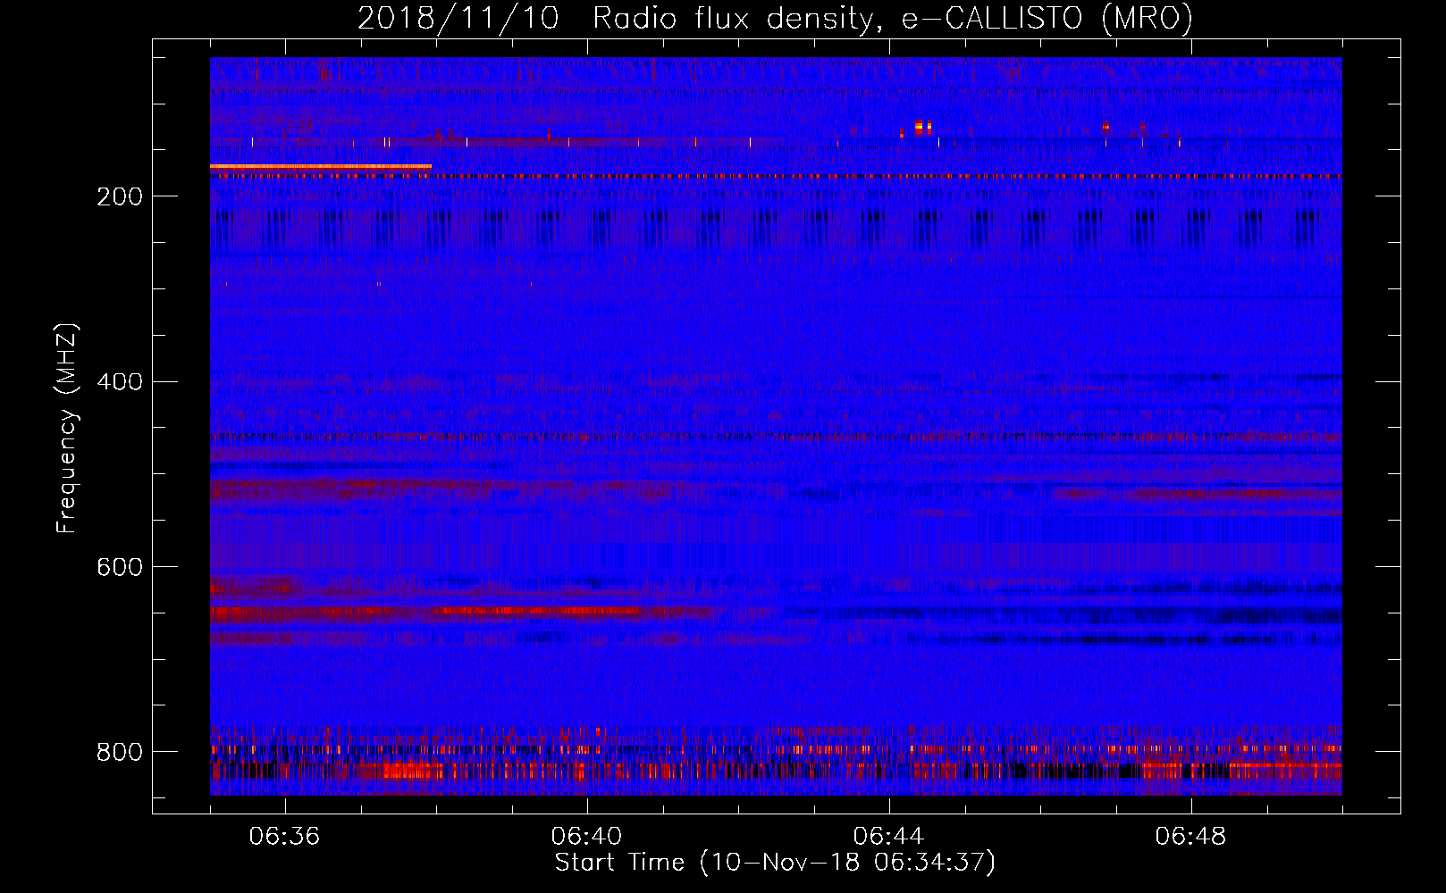Click the '400' frequency tick label
The height and width of the screenshot is (893, 1446).
pos(120,382)
